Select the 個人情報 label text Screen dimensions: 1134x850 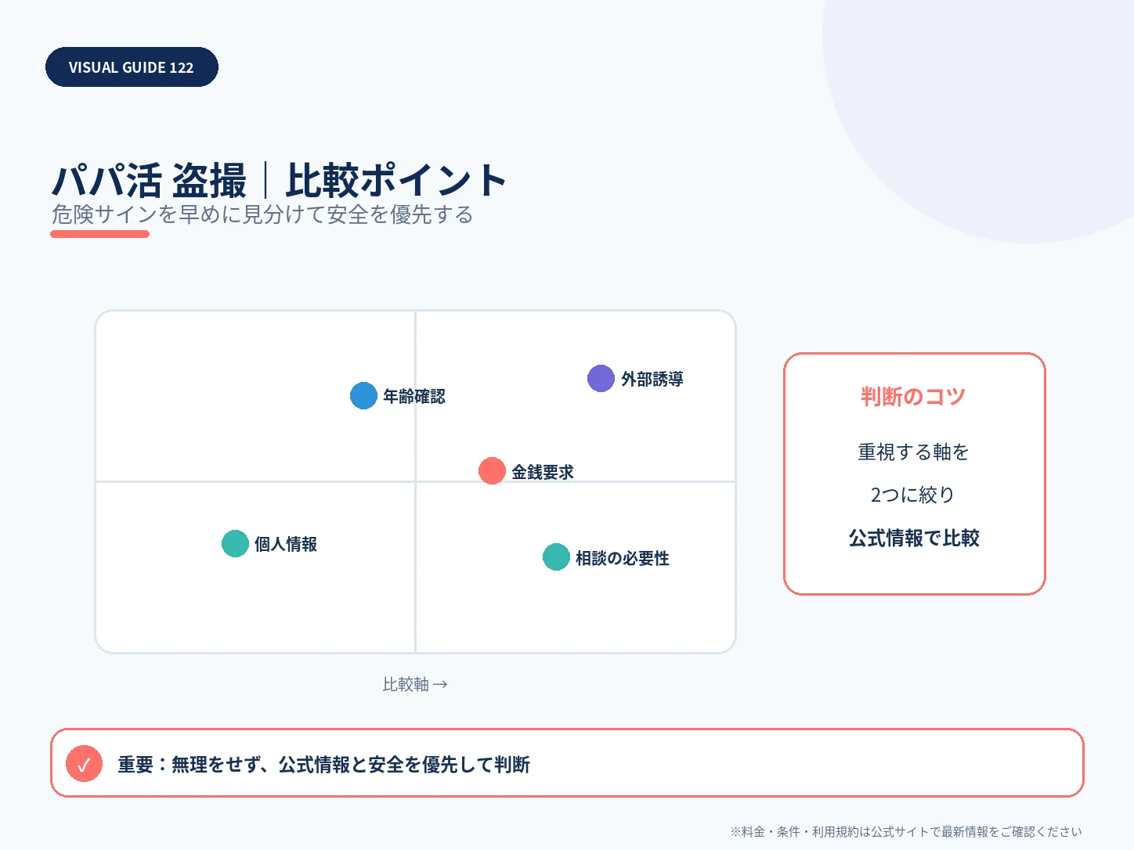tap(286, 544)
